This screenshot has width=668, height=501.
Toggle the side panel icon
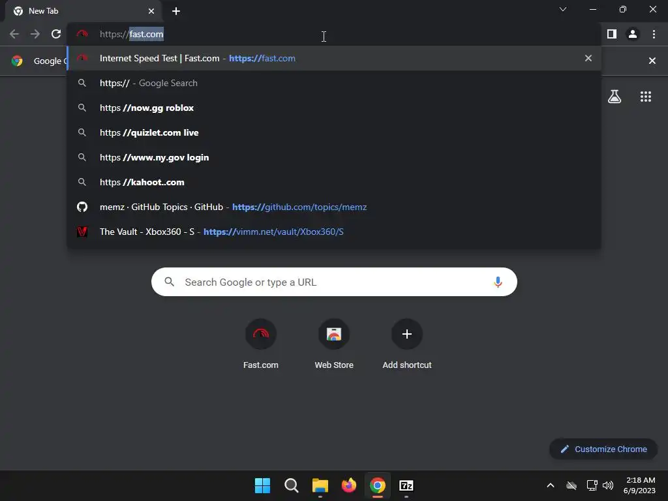(612, 34)
